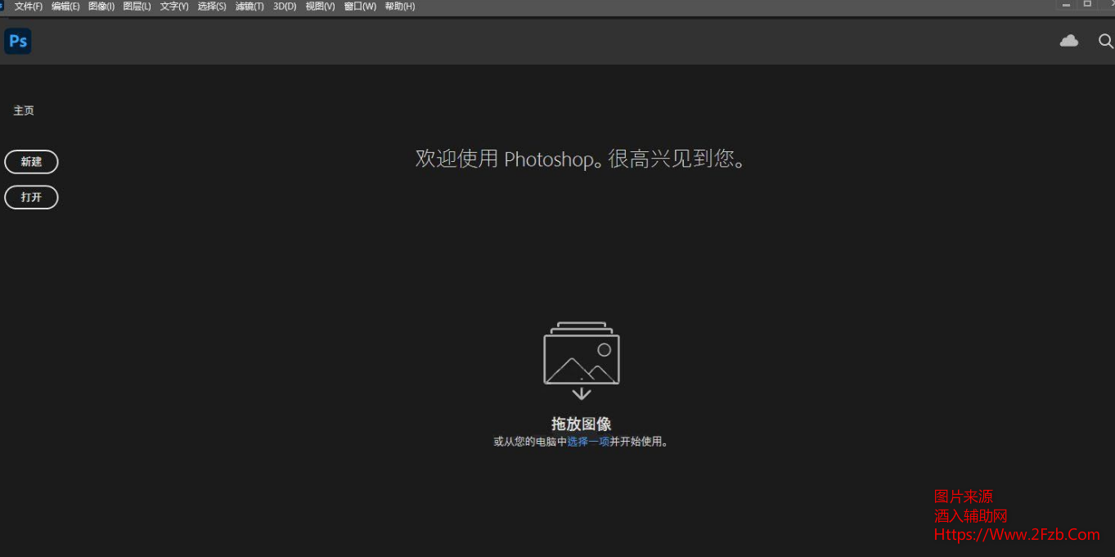This screenshot has height=557, width=1115.
Task: Click the 欢迎使用 Photoshop welcome text
Action: pos(582,159)
